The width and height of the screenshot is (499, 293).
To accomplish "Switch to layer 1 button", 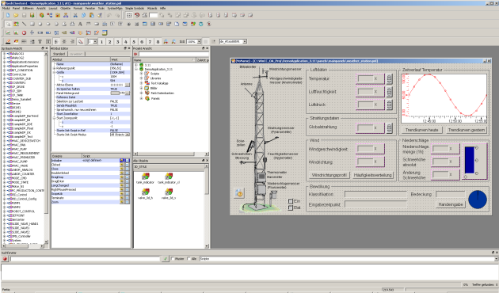I will pyautogui.click(x=101, y=42).
